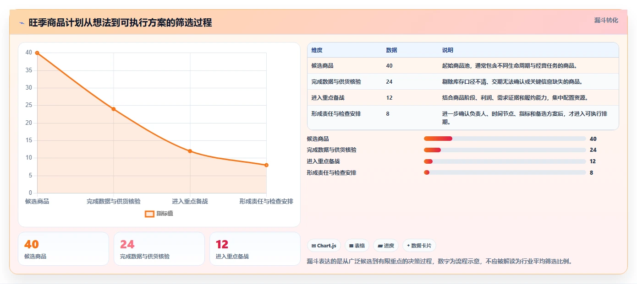637x284 pixels.
Task: Click the chart data point for 候选商品 at 40
Action: click(37, 53)
